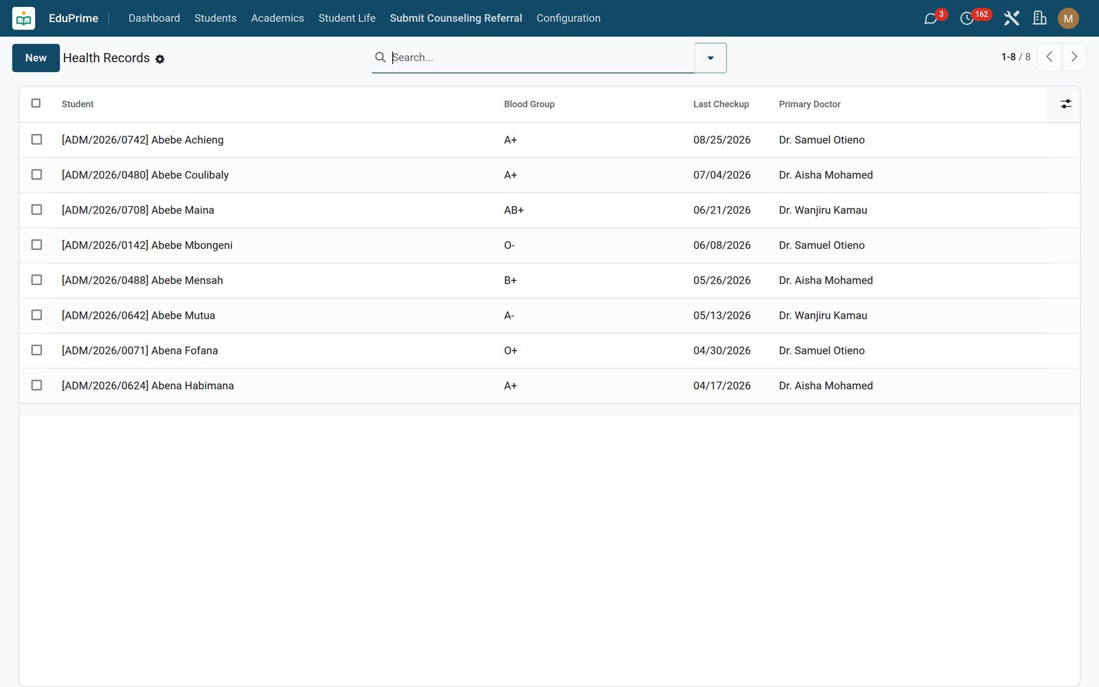Sort by the Last Checkup column header
Screen dimensions: 1099x687
tap(721, 104)
